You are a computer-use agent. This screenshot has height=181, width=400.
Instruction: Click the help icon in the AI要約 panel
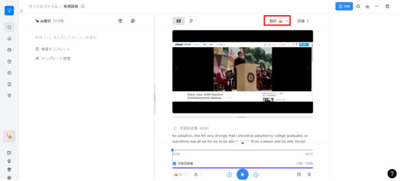coord(120,21)
